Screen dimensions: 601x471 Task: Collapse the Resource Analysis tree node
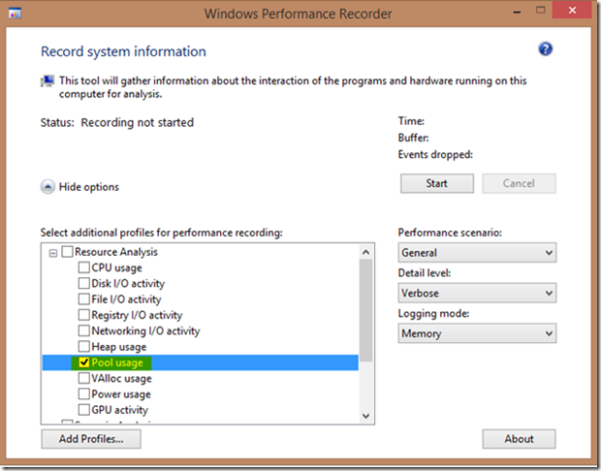[x=53, y=253]
